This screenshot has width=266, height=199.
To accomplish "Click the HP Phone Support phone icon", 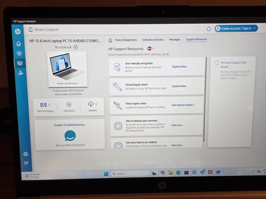I will pyautogui.click(x=217, y=63).
